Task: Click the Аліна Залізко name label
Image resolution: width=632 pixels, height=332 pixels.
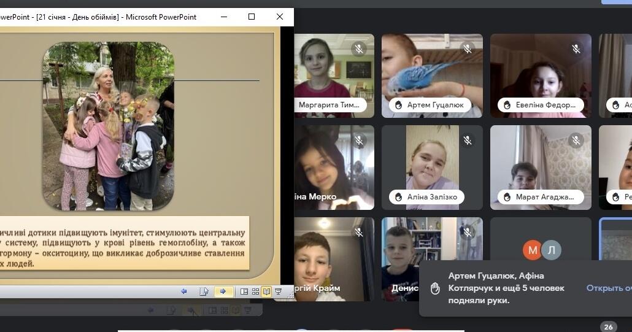Action: tap(427, 197)
